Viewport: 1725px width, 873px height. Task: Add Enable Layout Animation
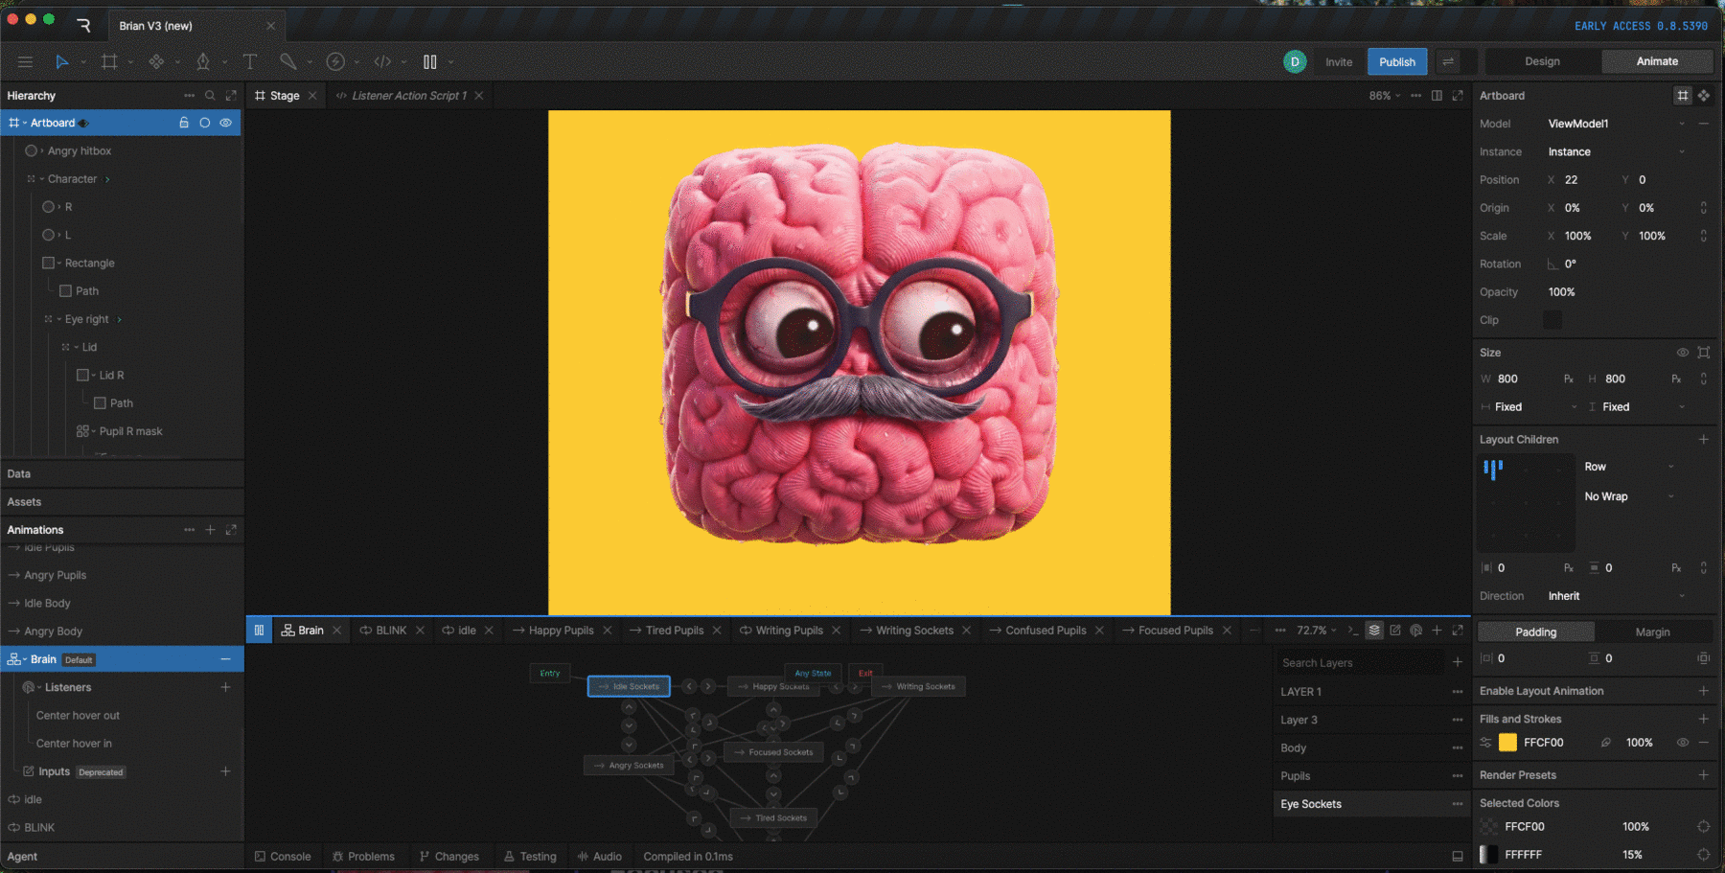coord(1703,691)
